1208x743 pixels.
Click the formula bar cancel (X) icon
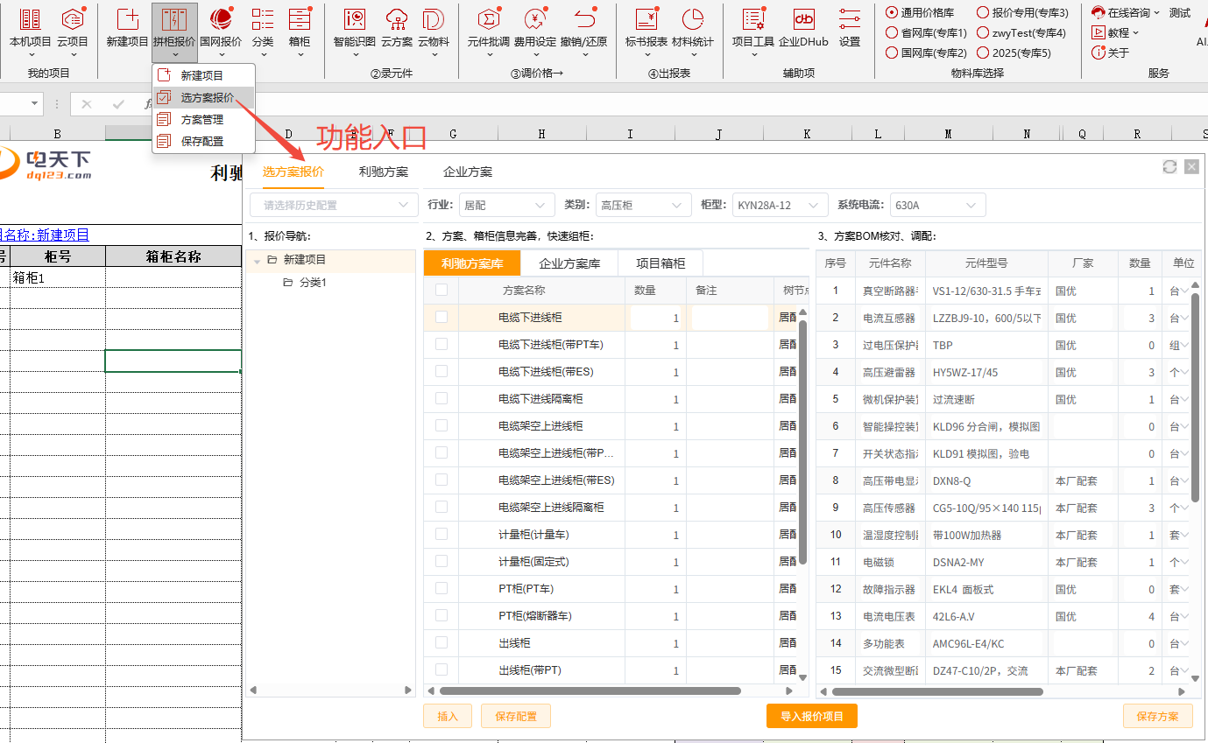[x=86, y=104]
